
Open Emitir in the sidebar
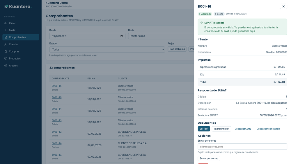pos(21,30)
